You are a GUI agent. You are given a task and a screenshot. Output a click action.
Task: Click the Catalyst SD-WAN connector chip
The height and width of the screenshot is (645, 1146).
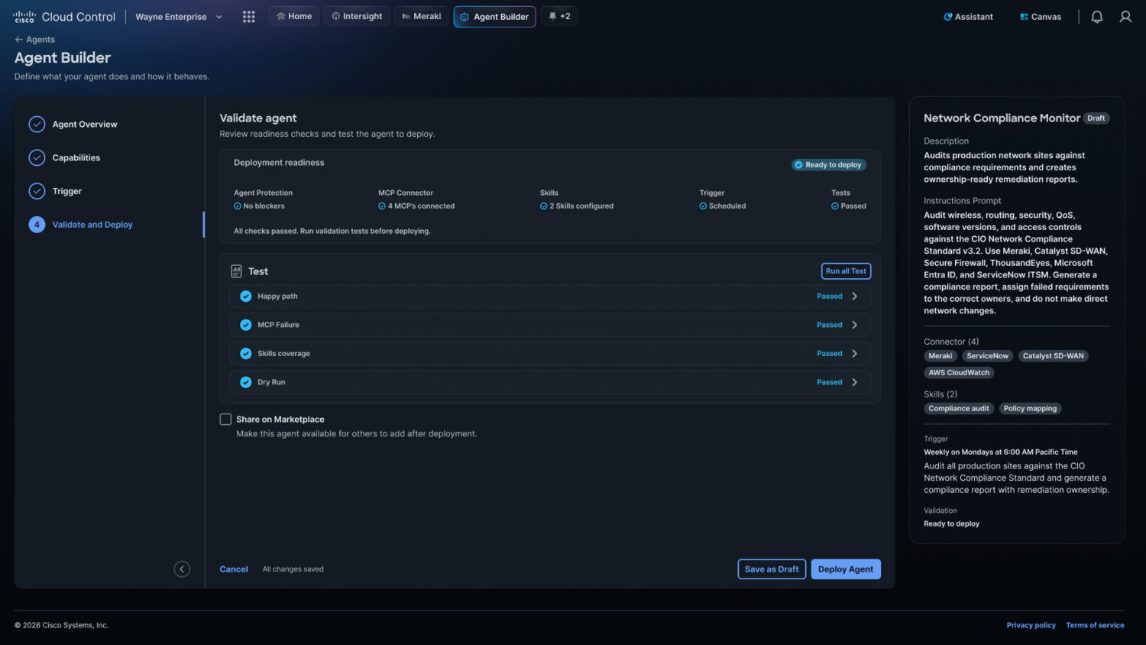coord(1054,356)
